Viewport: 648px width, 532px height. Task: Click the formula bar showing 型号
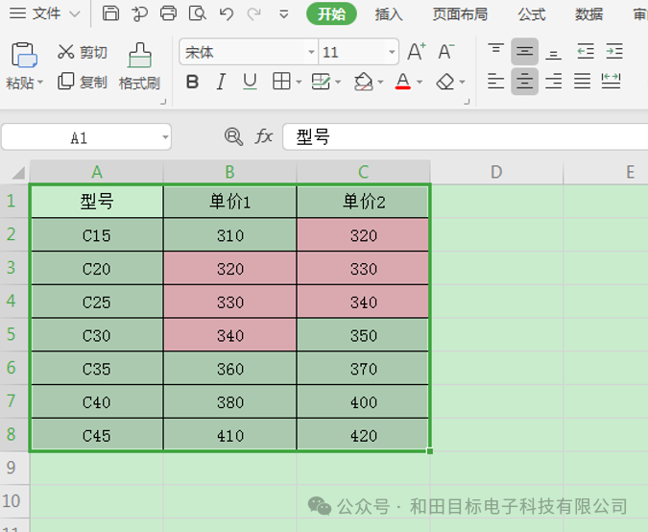click(x=465, y=136)
